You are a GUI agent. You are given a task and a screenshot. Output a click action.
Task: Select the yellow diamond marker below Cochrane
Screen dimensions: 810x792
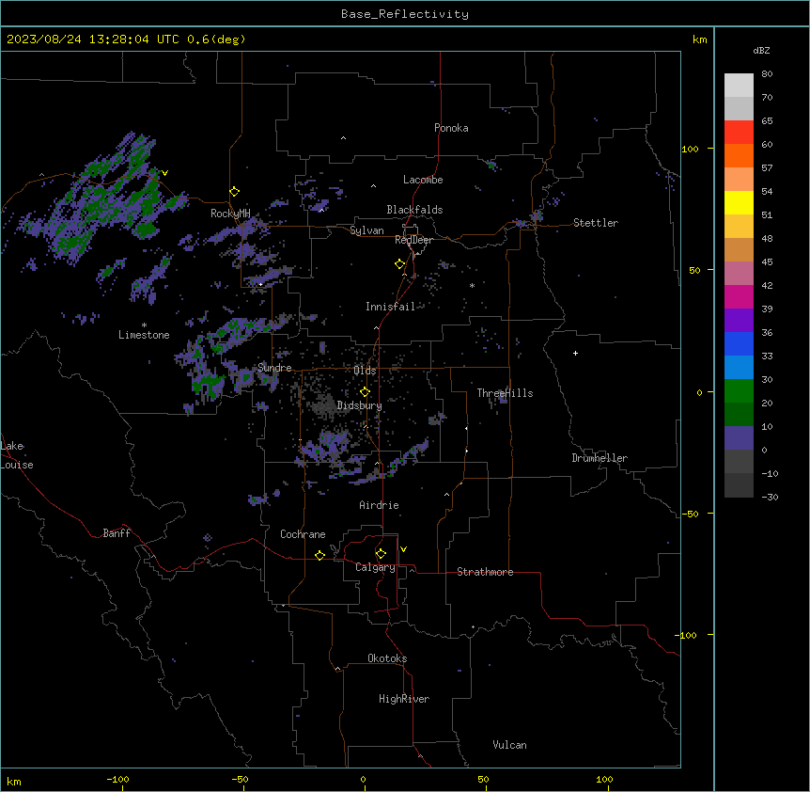319,555
